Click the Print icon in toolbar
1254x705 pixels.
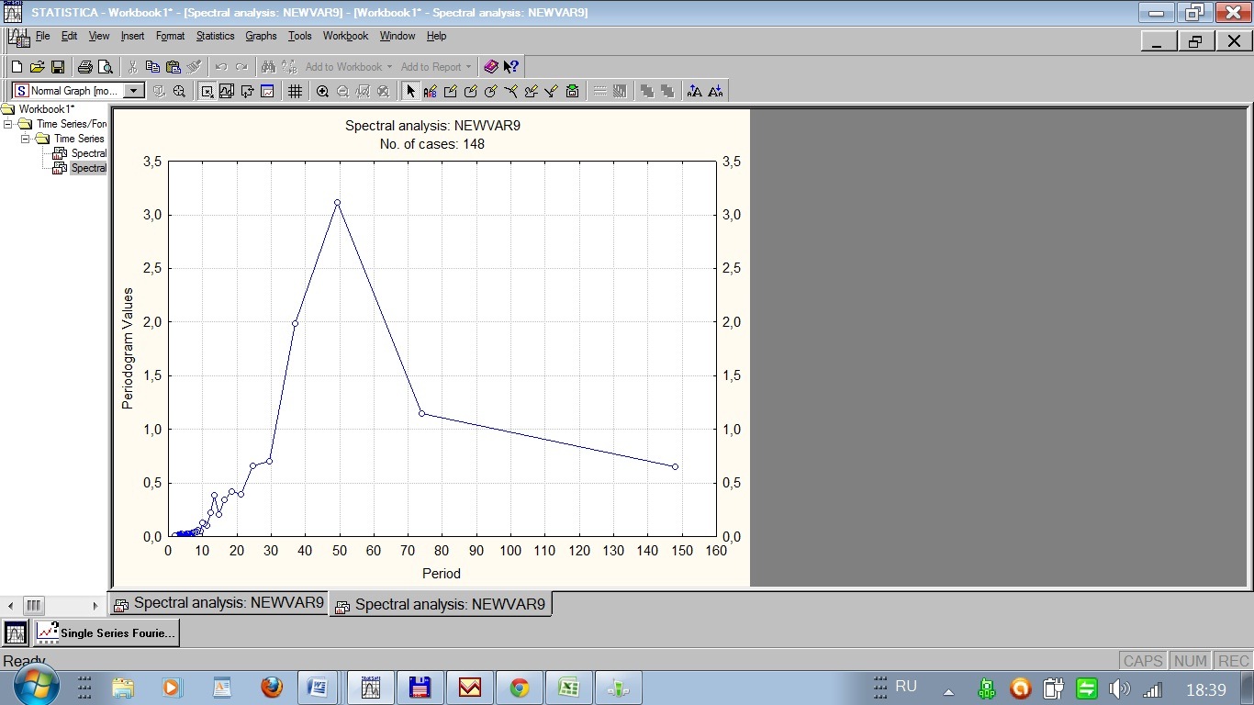84,67
